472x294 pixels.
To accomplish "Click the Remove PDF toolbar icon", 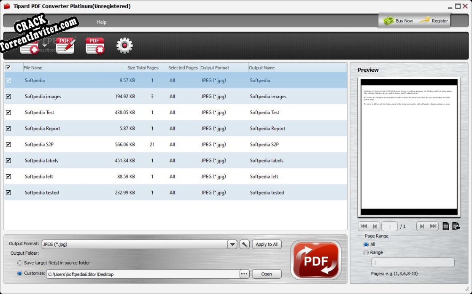I will click(94, 46).
